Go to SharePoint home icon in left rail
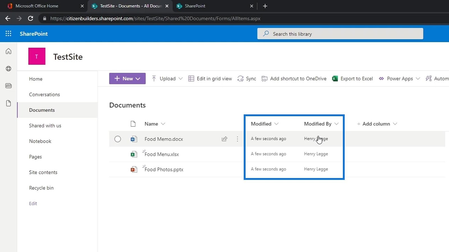449x252 pixels. coord(8,51)
